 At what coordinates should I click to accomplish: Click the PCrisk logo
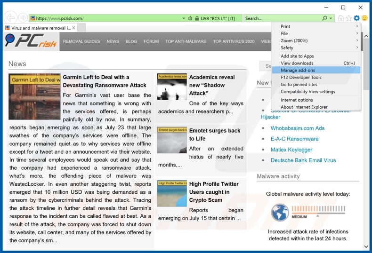click(31, 41)
